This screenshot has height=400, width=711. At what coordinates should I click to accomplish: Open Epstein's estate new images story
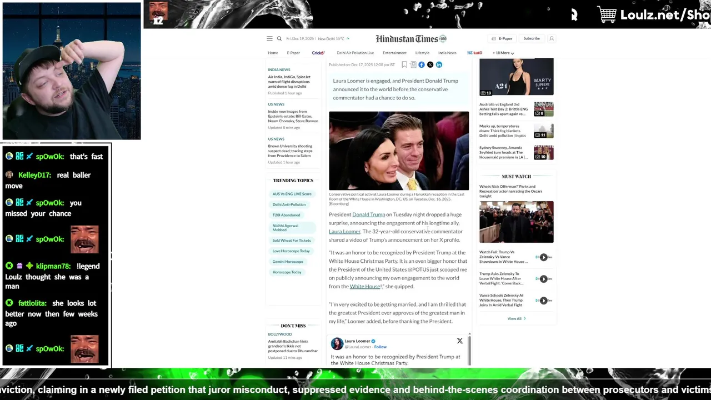coord(293,116)
